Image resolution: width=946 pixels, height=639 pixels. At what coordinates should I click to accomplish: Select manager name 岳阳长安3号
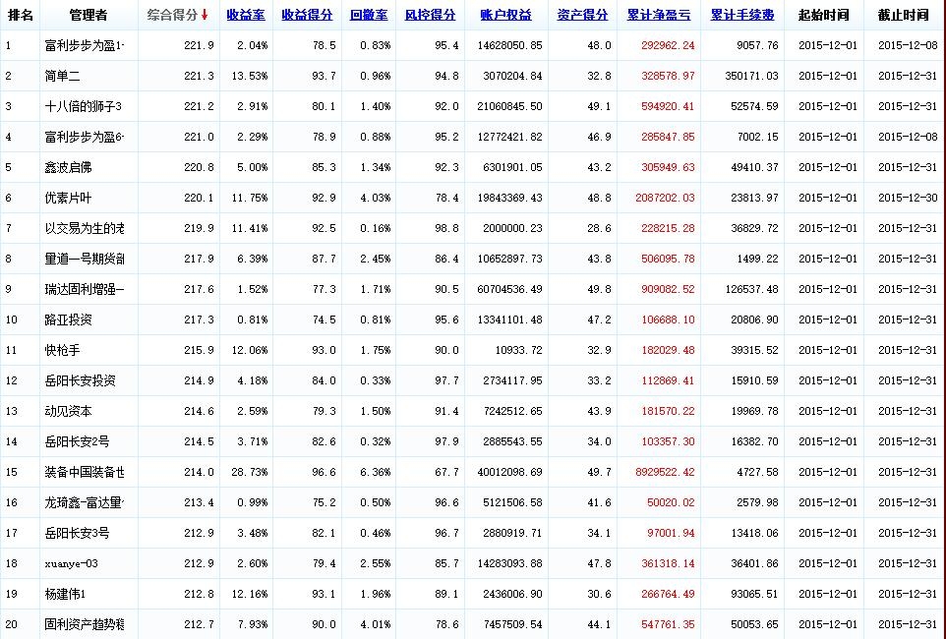[x=78, y=533]
